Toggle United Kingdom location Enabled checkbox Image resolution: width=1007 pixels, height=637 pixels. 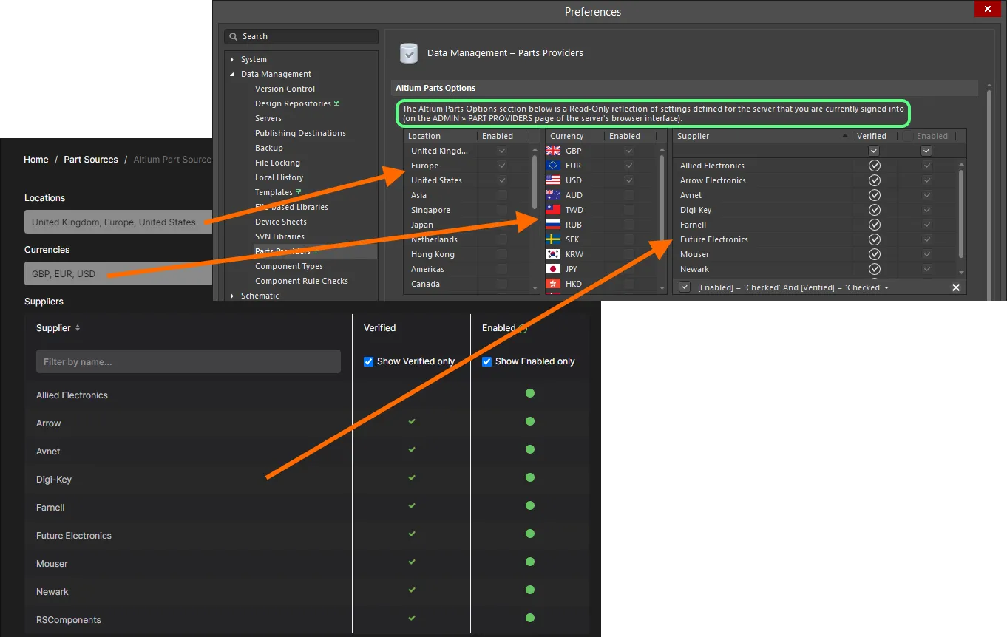click(x=502, y=151)
